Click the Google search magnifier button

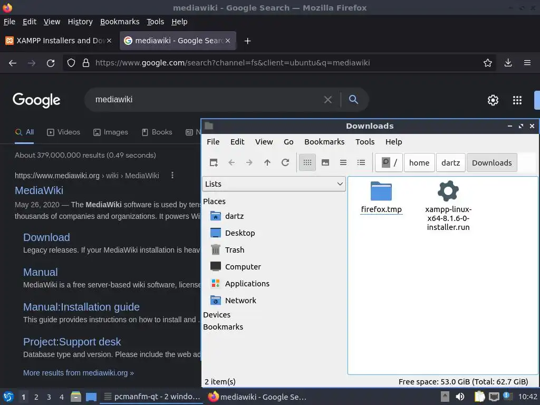pyautogui.click(x=353, y=100)
